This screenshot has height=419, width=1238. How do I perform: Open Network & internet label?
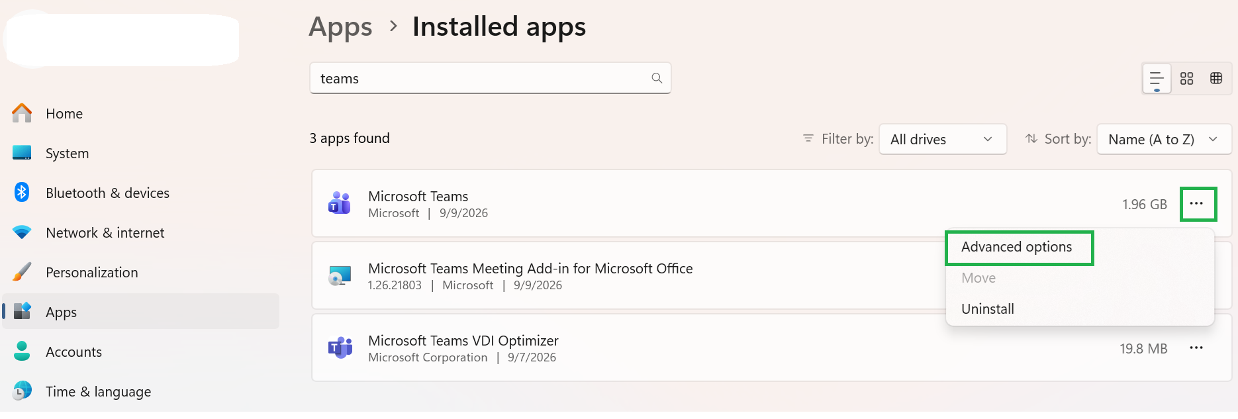tap(105, 232)
